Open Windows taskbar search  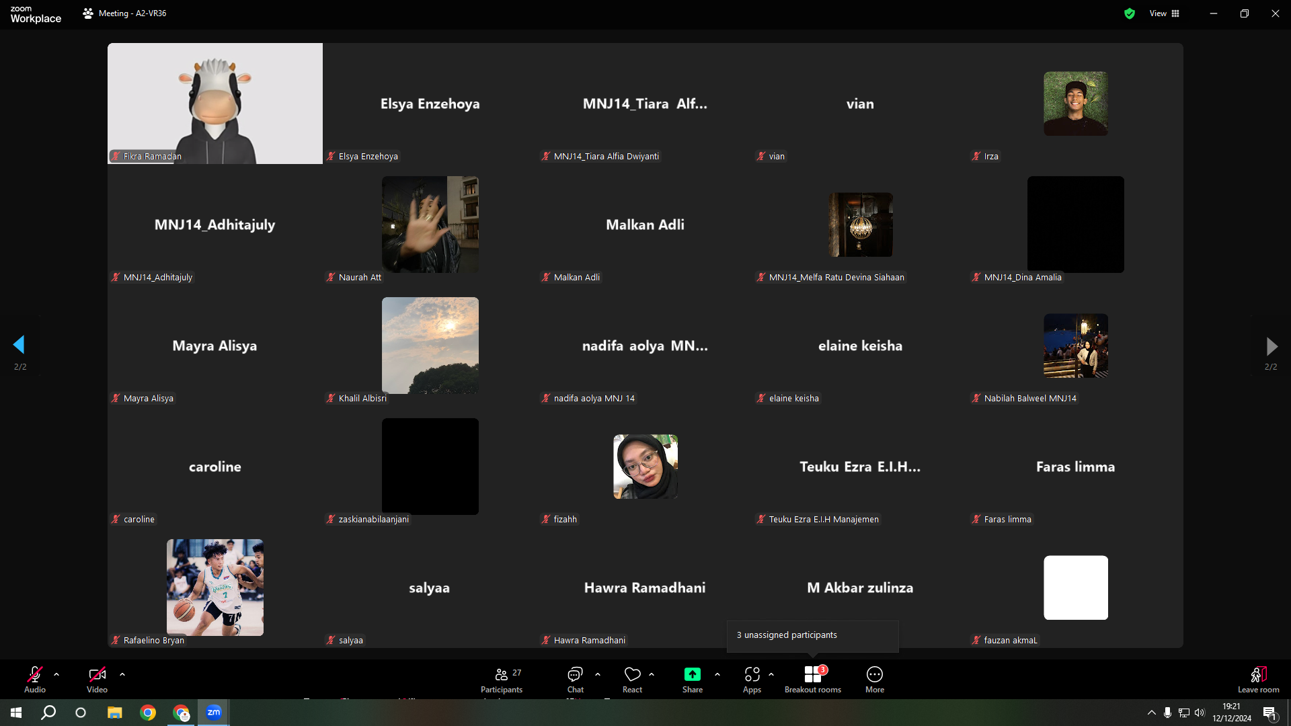pos(48,713)
